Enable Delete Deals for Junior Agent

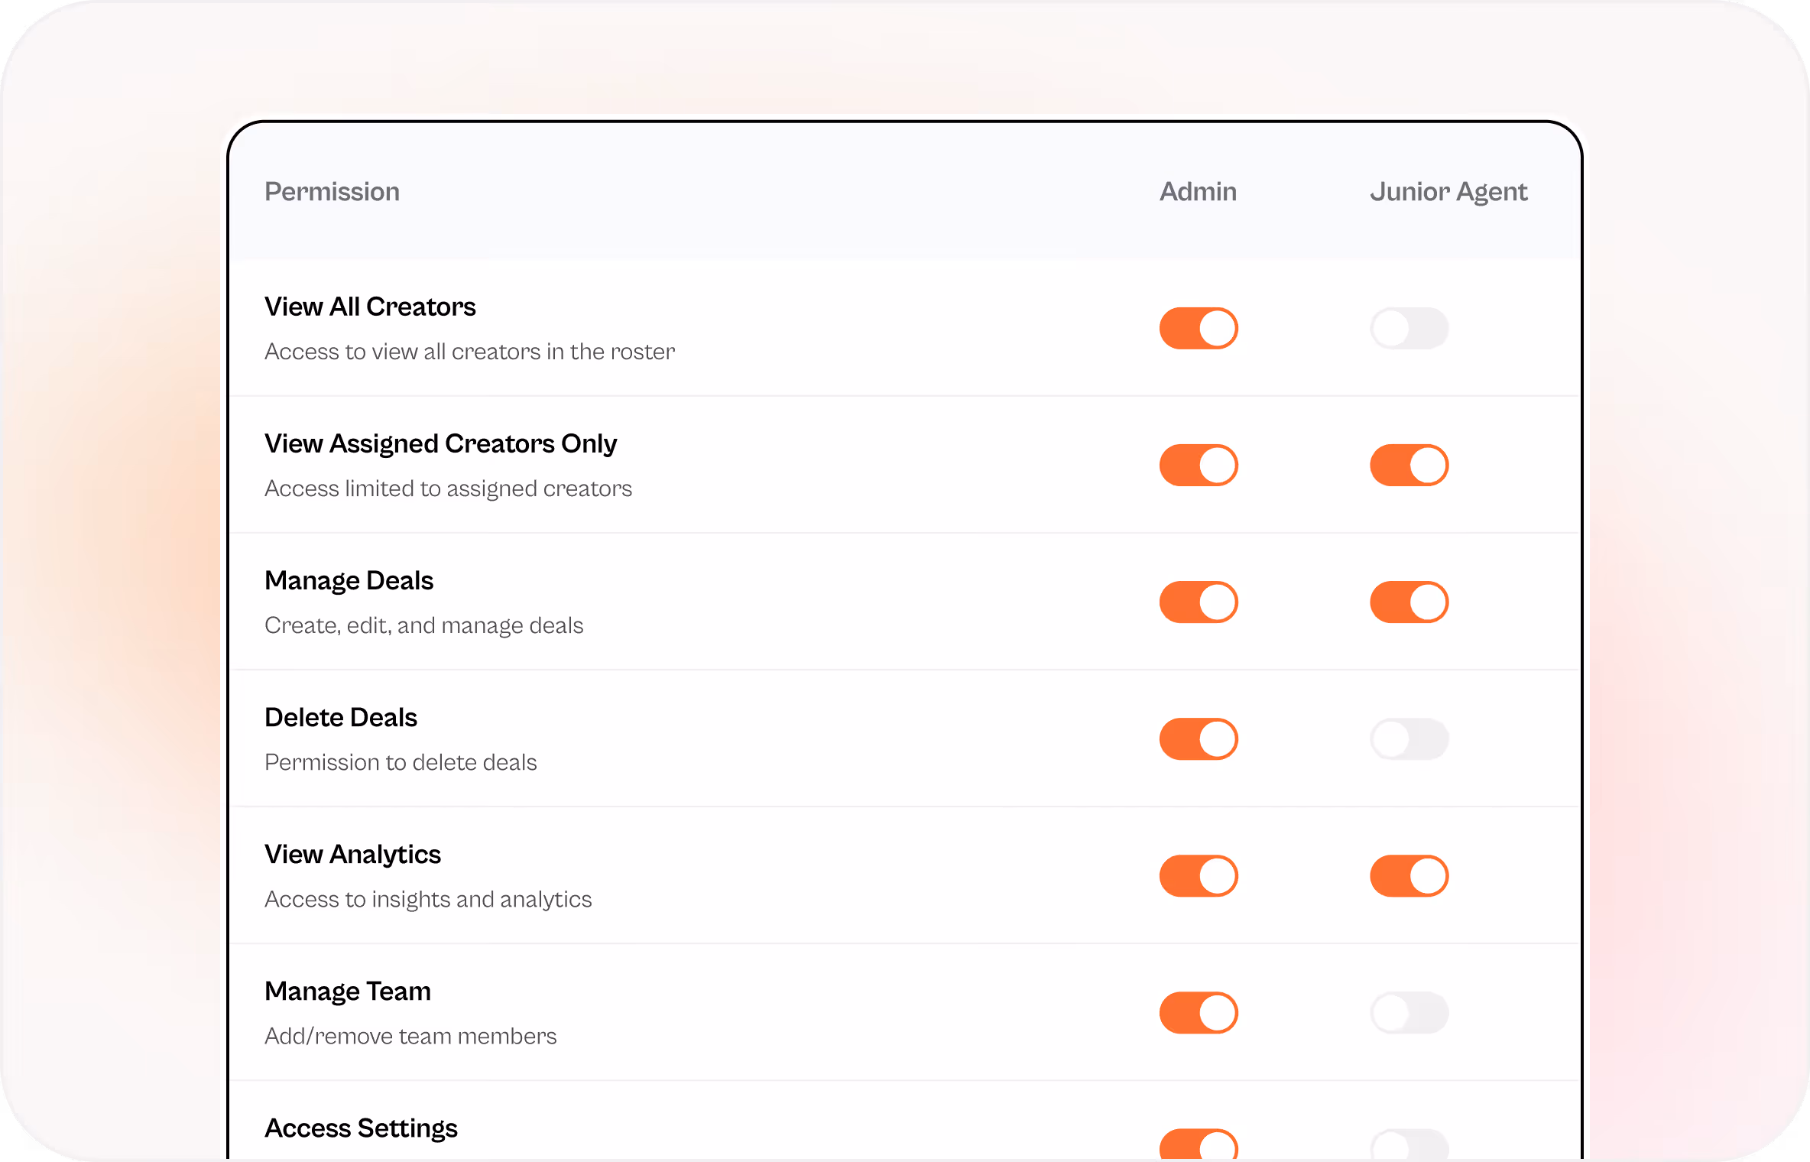tap(1409, 738)
